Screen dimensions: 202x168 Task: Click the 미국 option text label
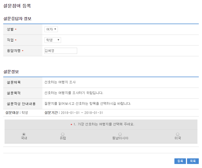click(178, 138)
